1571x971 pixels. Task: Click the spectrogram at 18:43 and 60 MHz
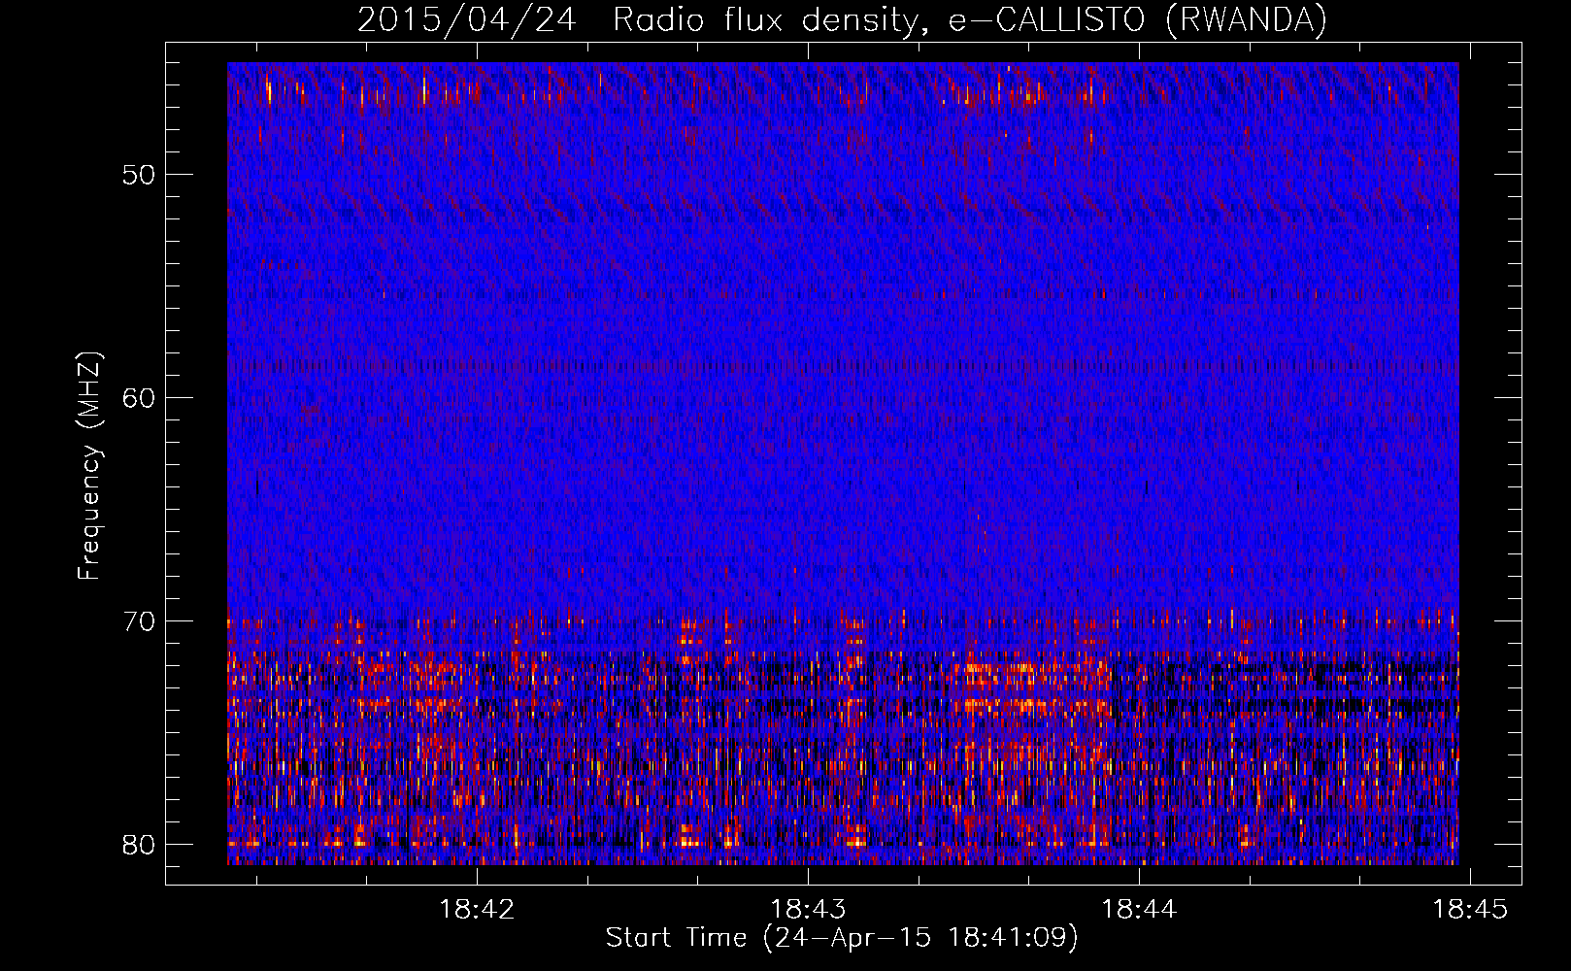(808, 397)
